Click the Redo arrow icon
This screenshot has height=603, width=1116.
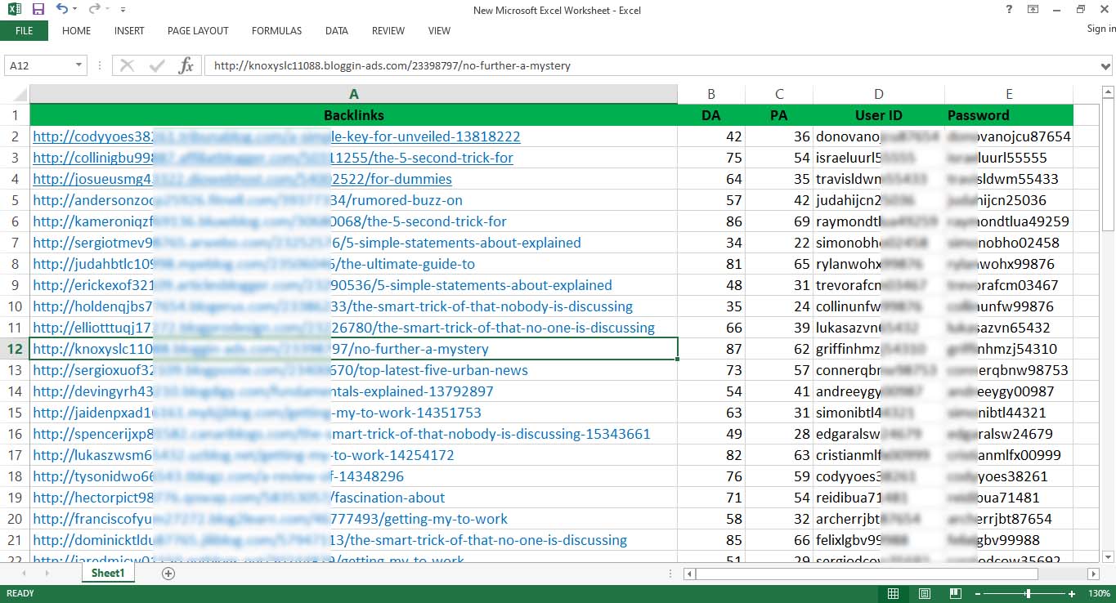tap(94, 10)
